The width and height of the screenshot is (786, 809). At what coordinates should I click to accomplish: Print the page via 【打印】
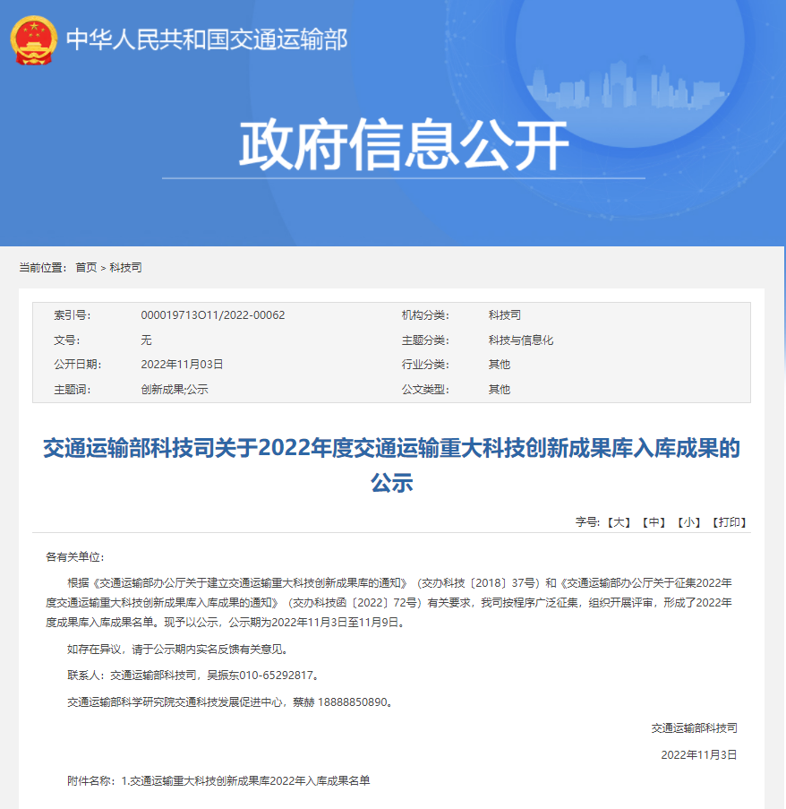click(729, 521)
